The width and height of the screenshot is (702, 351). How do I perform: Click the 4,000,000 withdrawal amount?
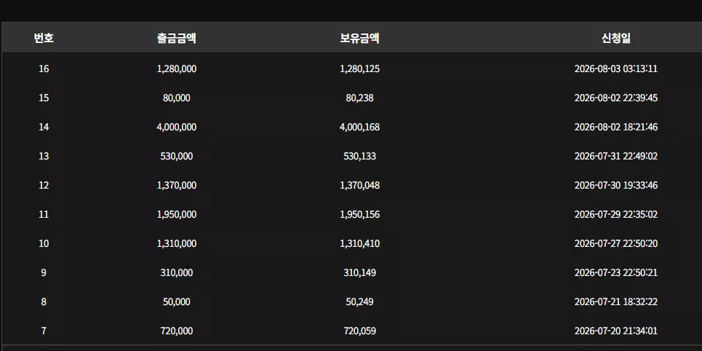coord(176,127)
